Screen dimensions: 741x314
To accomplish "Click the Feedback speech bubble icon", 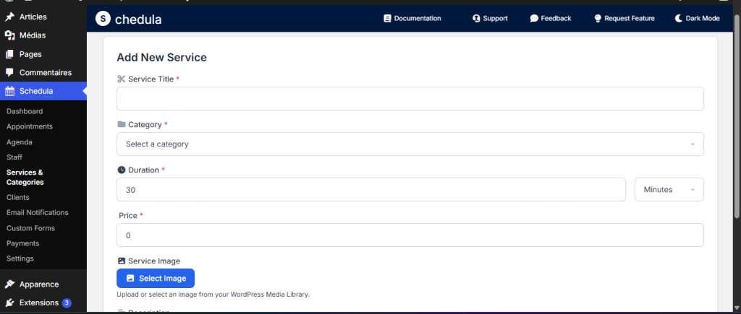I will [x=534, y=19].
